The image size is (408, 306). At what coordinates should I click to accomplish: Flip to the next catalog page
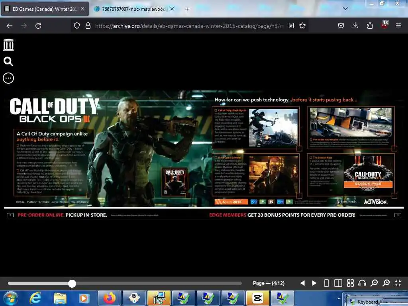tap(314, 283)
